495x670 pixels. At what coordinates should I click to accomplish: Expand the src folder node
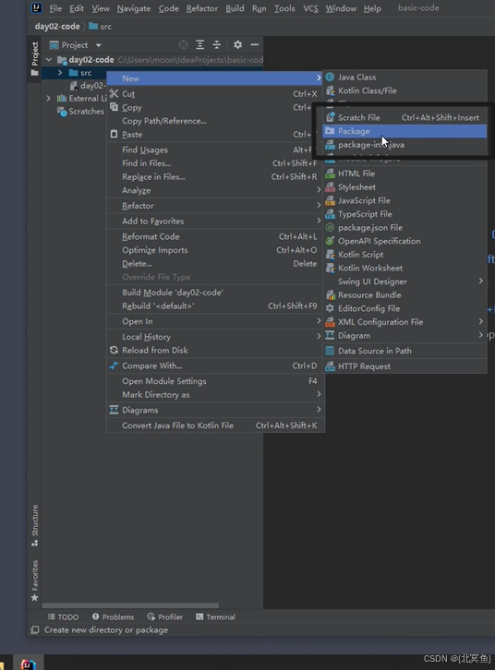tap(60, 73)
